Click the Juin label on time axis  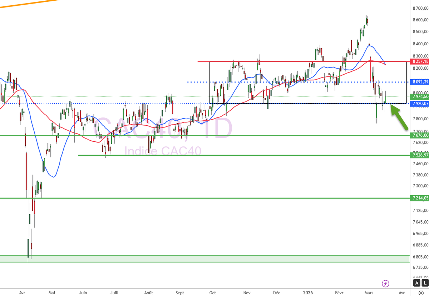click(83, 293)
